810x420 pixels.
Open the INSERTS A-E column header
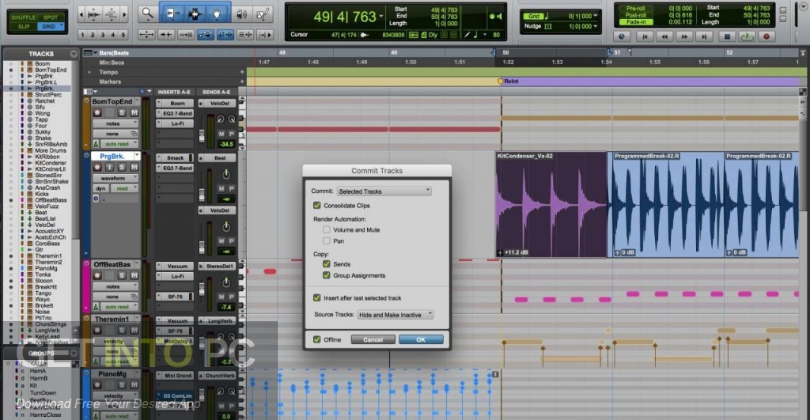[174, 92]
